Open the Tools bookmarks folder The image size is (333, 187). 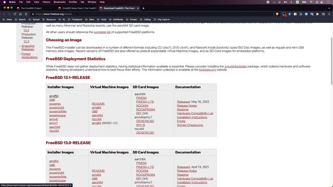pos(102,20)
